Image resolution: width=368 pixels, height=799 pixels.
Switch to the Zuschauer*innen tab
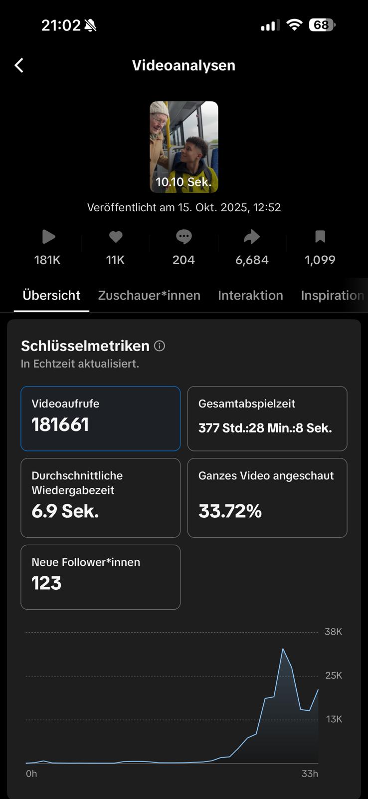tap(149, 296)
